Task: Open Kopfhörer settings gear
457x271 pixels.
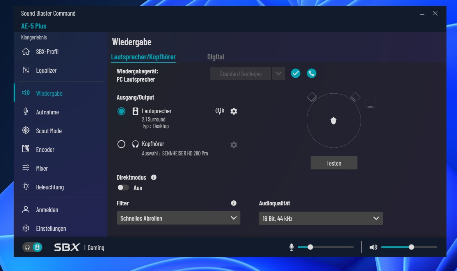Action: point(234,145)
